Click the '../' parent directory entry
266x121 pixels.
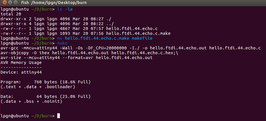coord(110,24)
